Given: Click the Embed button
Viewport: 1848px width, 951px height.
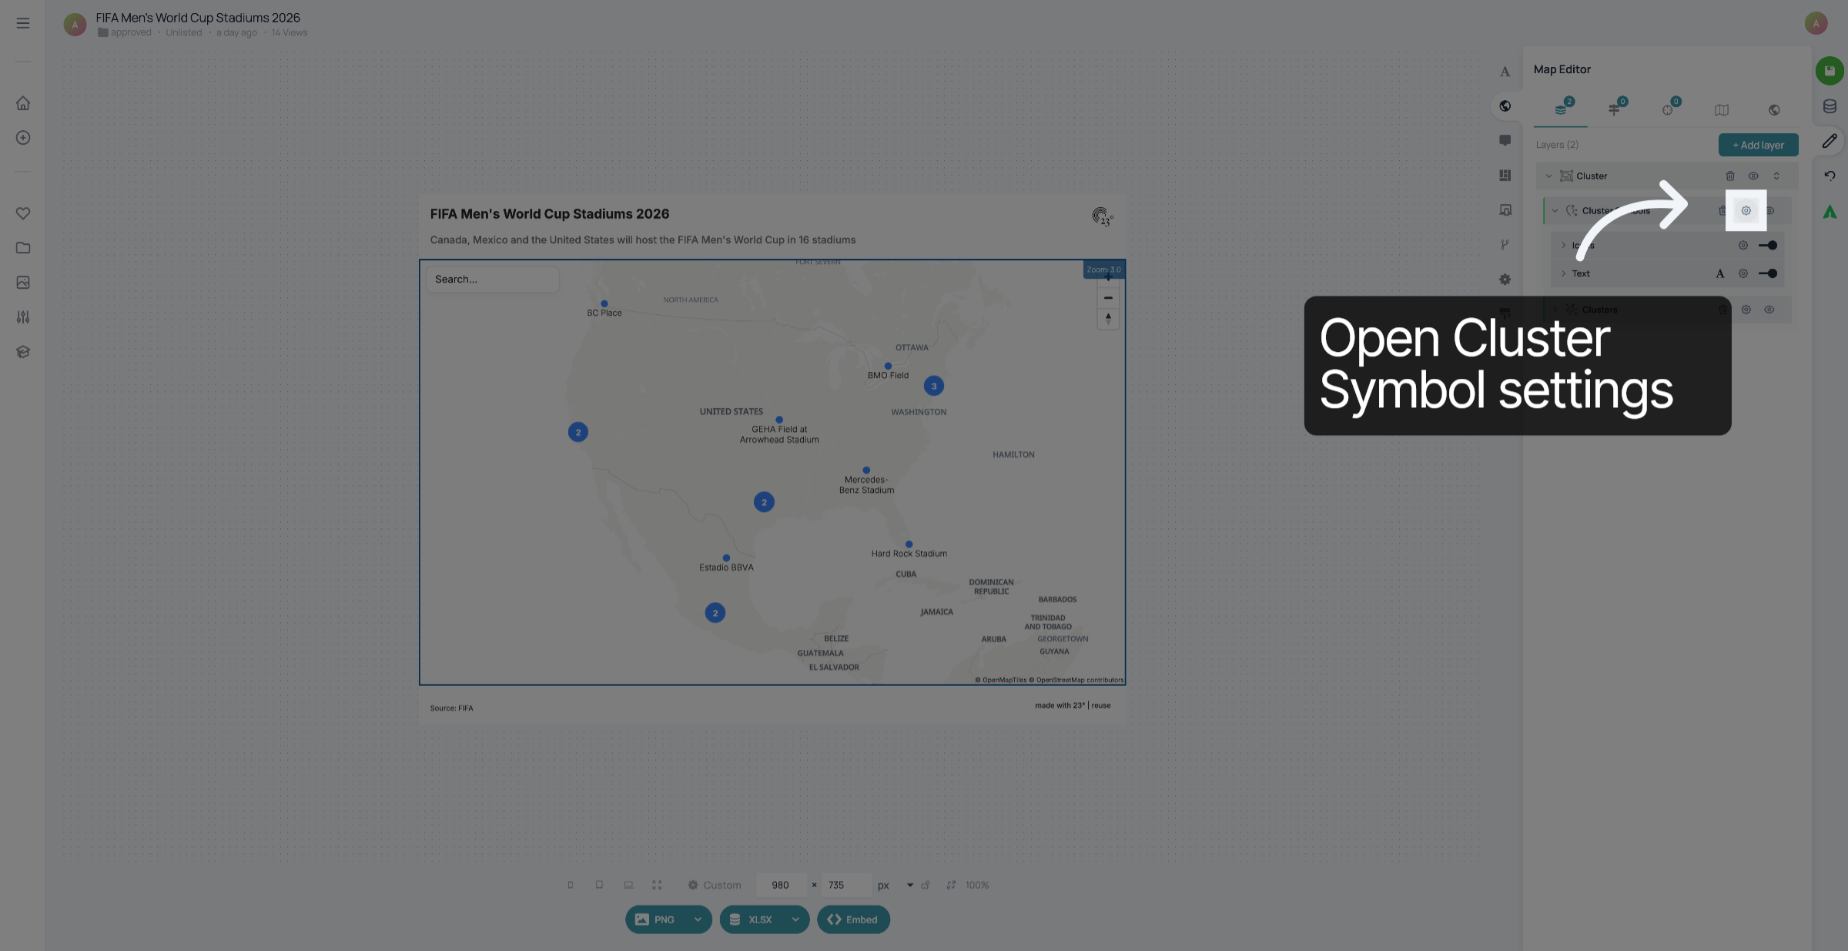Looking at the screenshot, I should click(x=853, y=919).
